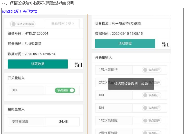Dismiss the 读远程设备数据 -- 成功 toast
Screen dimensions: 185x134
point(131,84)
